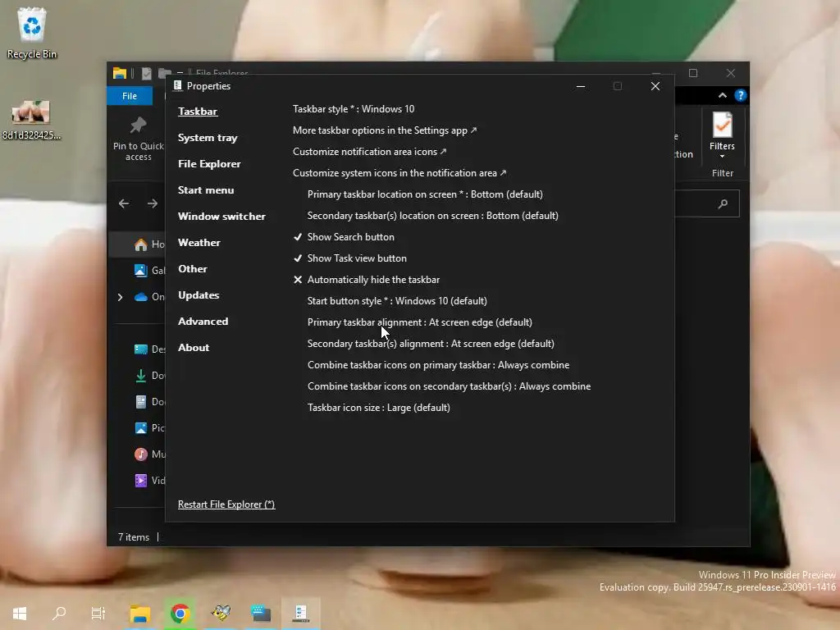Click the File Explorer help icon

(741, 95)
